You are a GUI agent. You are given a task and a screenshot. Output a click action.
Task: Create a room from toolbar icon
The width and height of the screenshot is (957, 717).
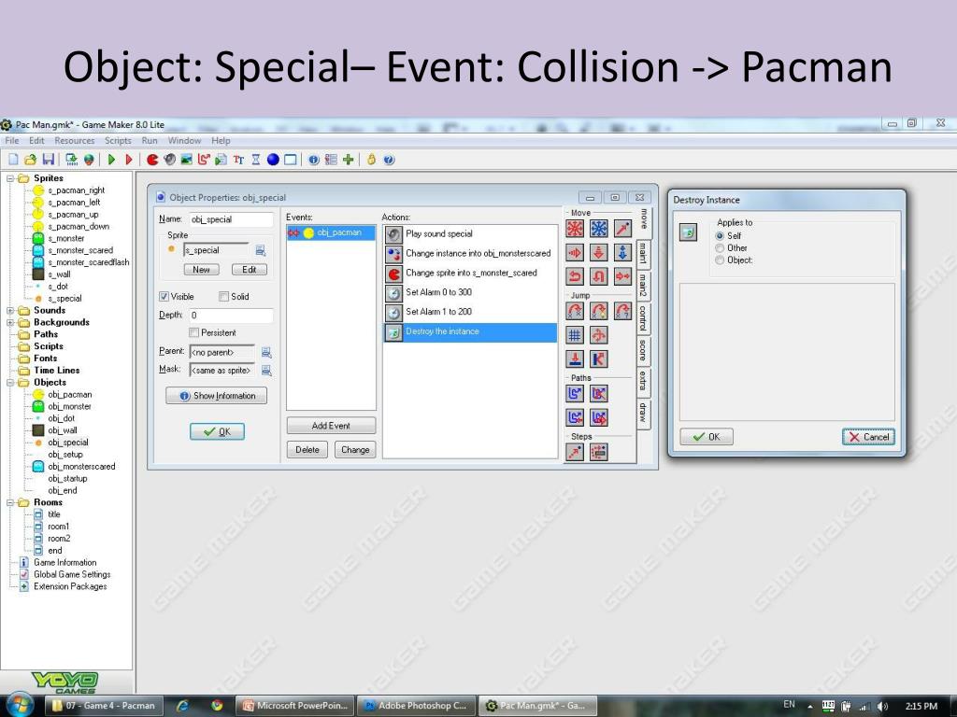[x=291, y=160]
